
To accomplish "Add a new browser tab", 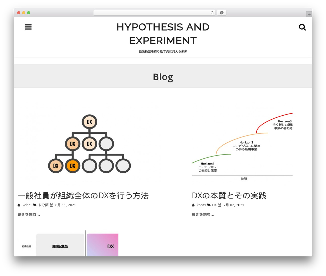I will [x=309, y=15].
